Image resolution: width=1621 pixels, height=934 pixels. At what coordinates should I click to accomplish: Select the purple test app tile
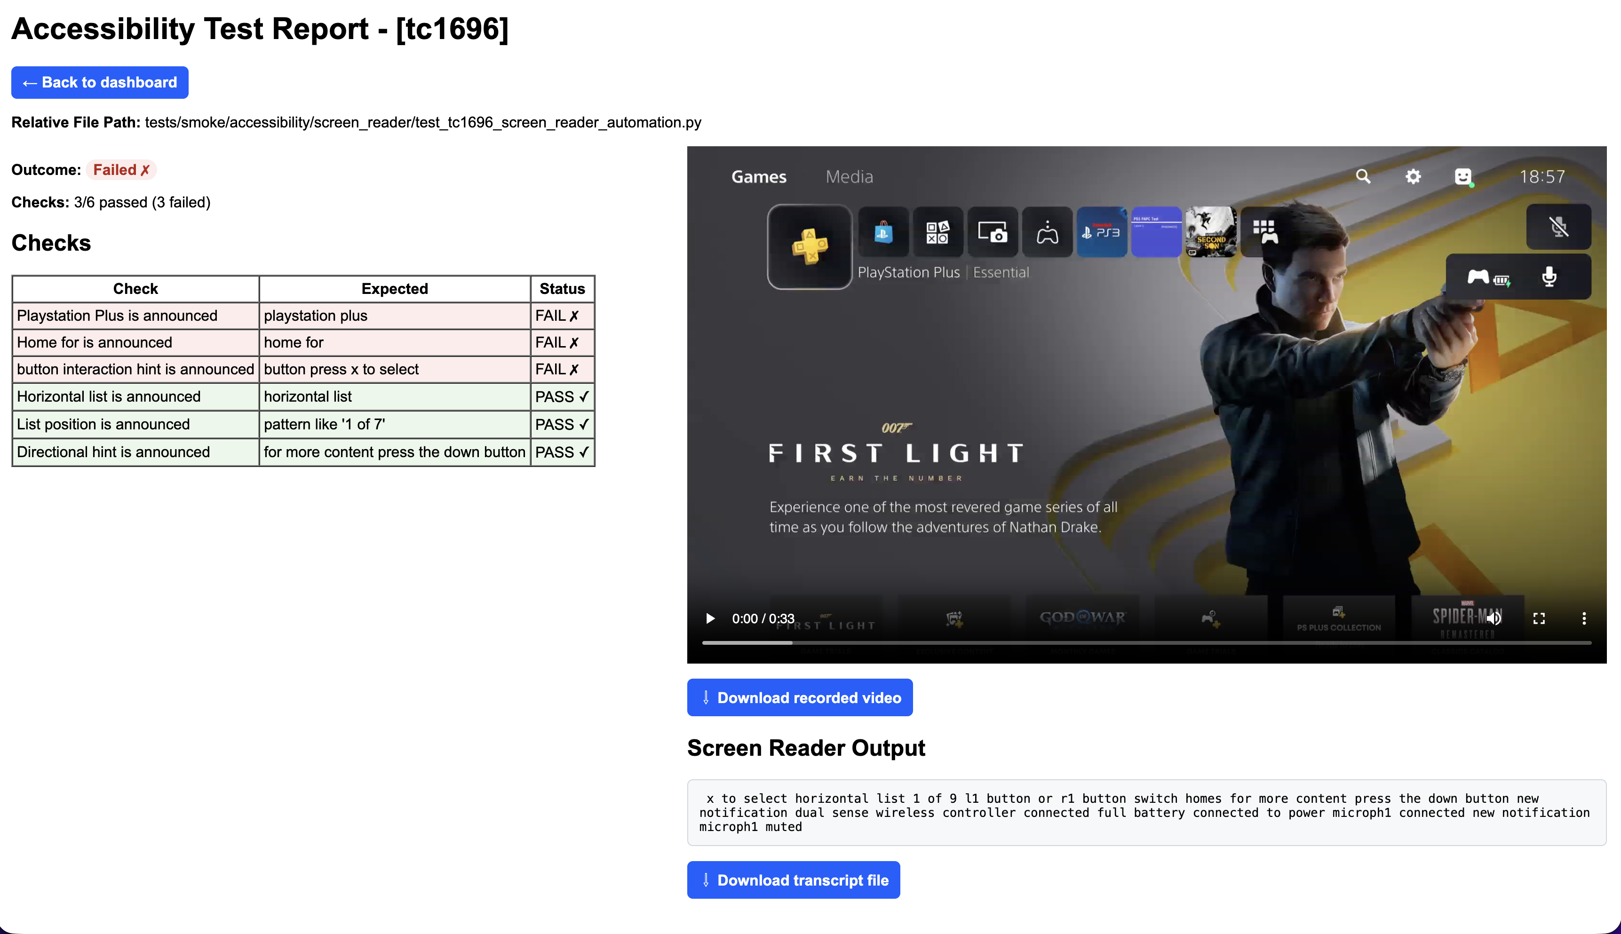pyautogui.click(x=1156, y=231)
